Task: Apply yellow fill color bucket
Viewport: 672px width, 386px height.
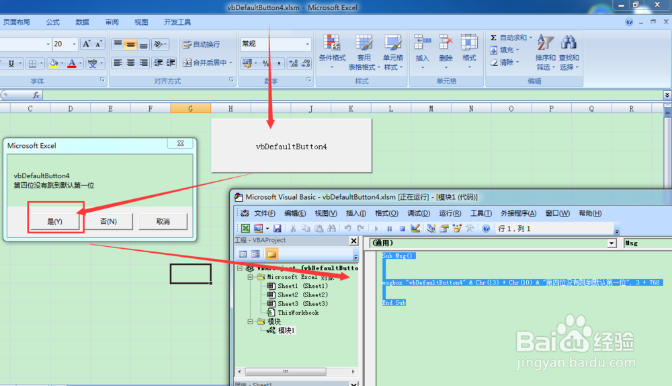Action: tap(54, 63)
